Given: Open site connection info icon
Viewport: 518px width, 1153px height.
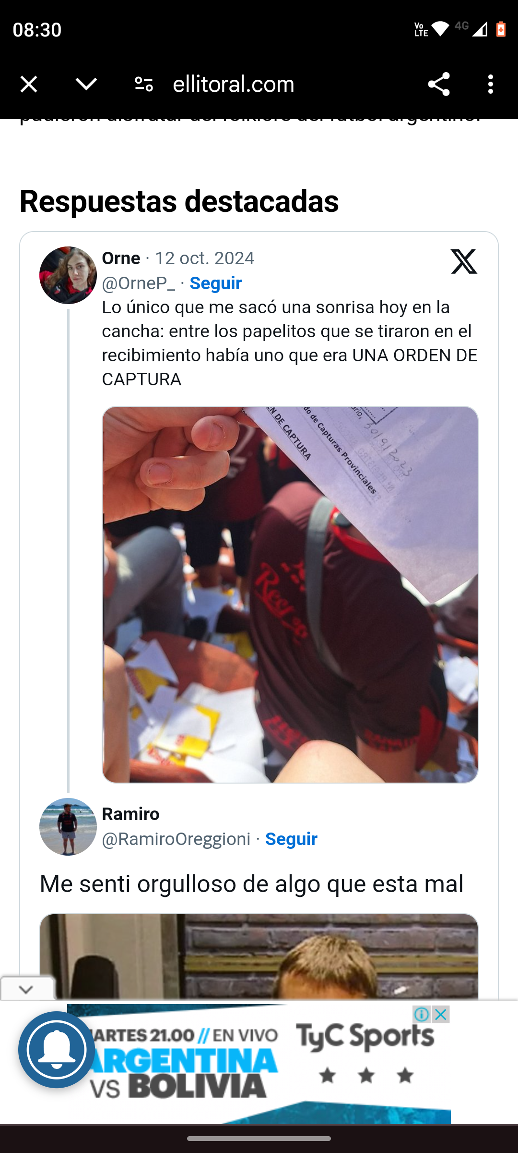Looking at the screenshot, I should 143,85.
